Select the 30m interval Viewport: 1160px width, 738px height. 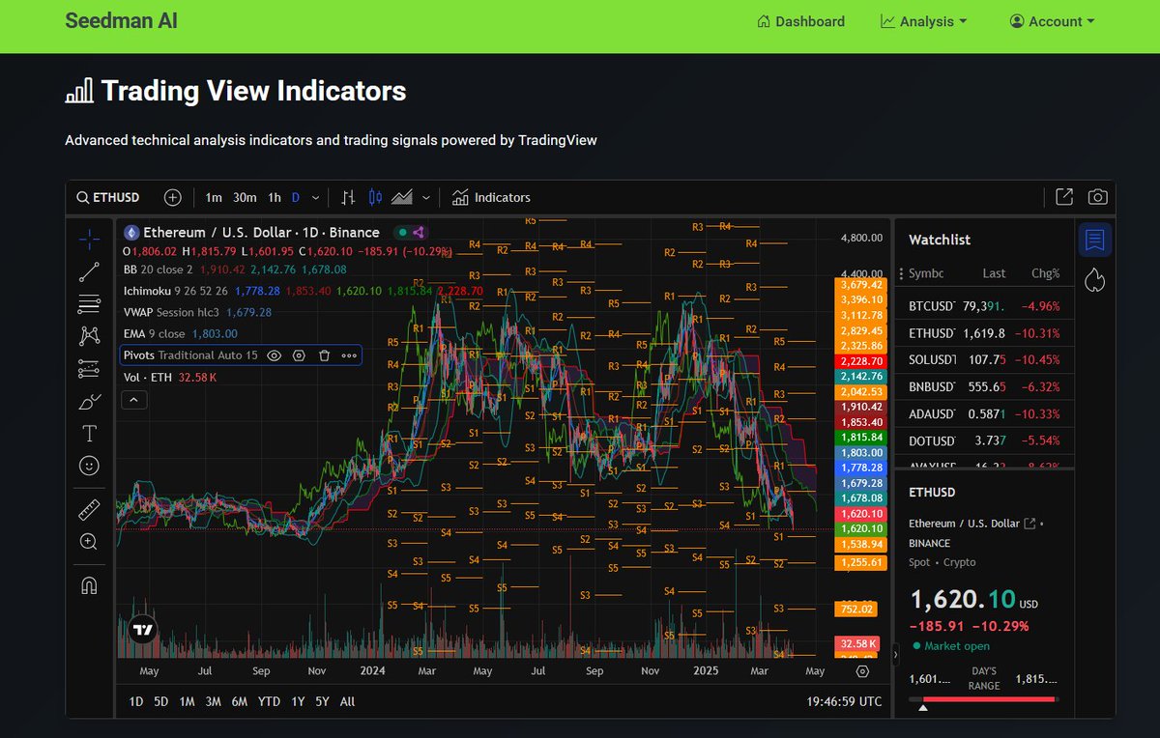pyautogui.click(x=245, y=197)
